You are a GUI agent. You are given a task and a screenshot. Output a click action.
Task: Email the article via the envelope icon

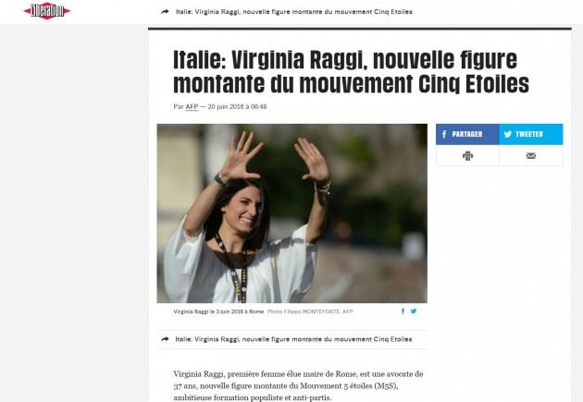[531, 155]
